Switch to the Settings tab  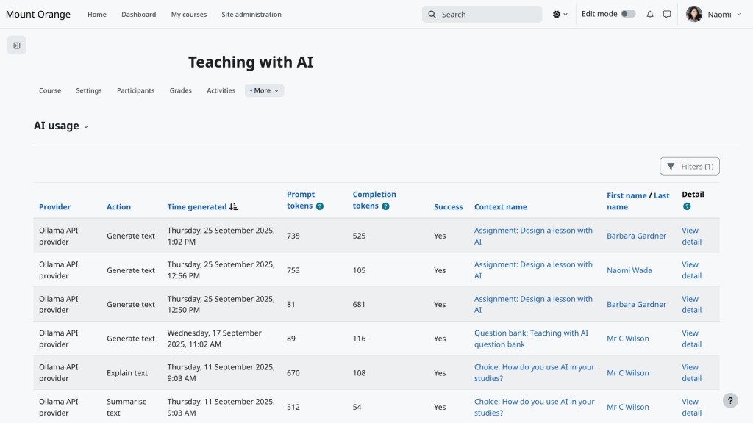pos(89,90)
